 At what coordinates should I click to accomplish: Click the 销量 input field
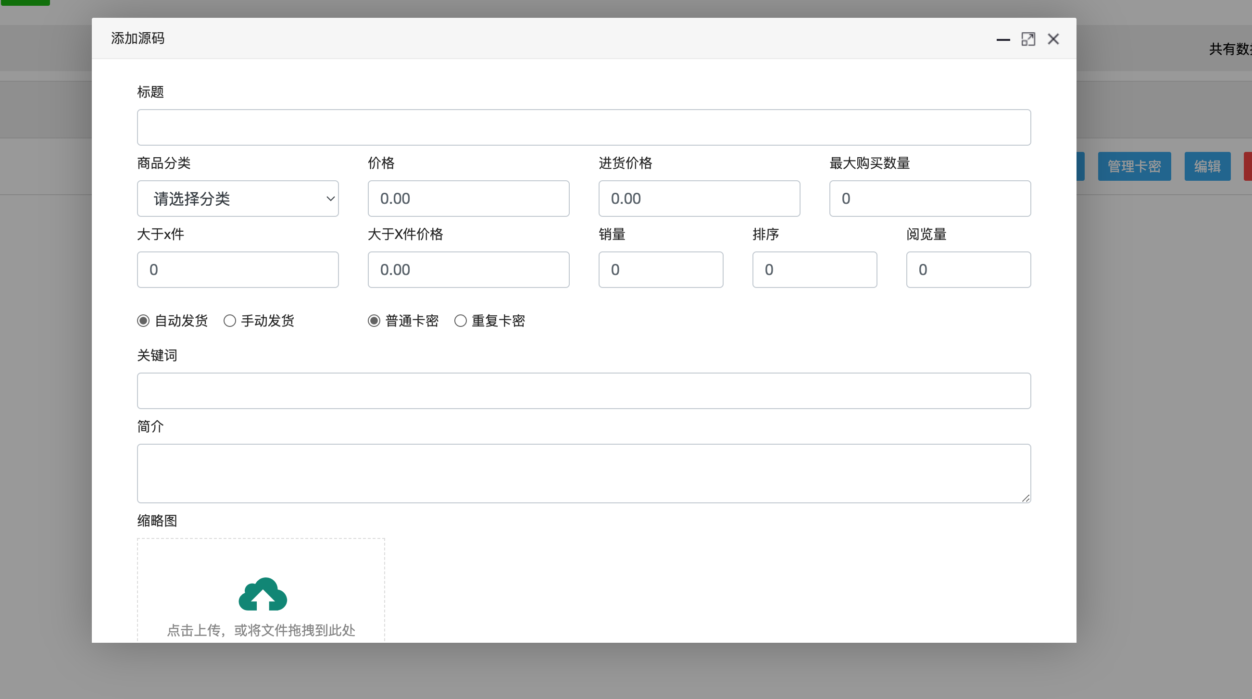(661, 270)
